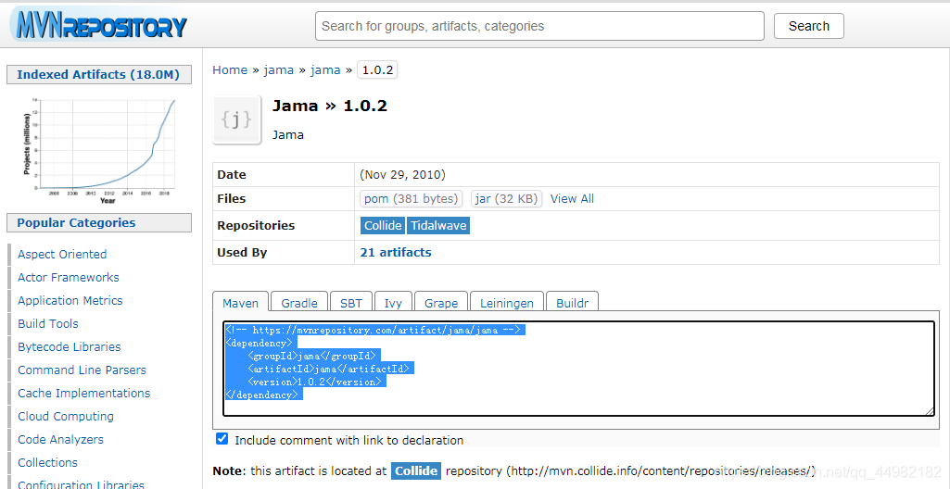Open the Application Metrics category
This screenshot has height=489, width=950.
pos(70,300)
